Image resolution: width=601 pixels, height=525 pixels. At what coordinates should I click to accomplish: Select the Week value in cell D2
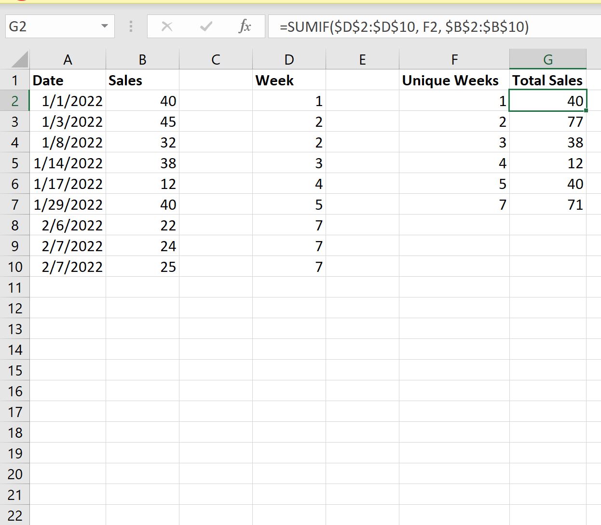[x=289, y=101]
